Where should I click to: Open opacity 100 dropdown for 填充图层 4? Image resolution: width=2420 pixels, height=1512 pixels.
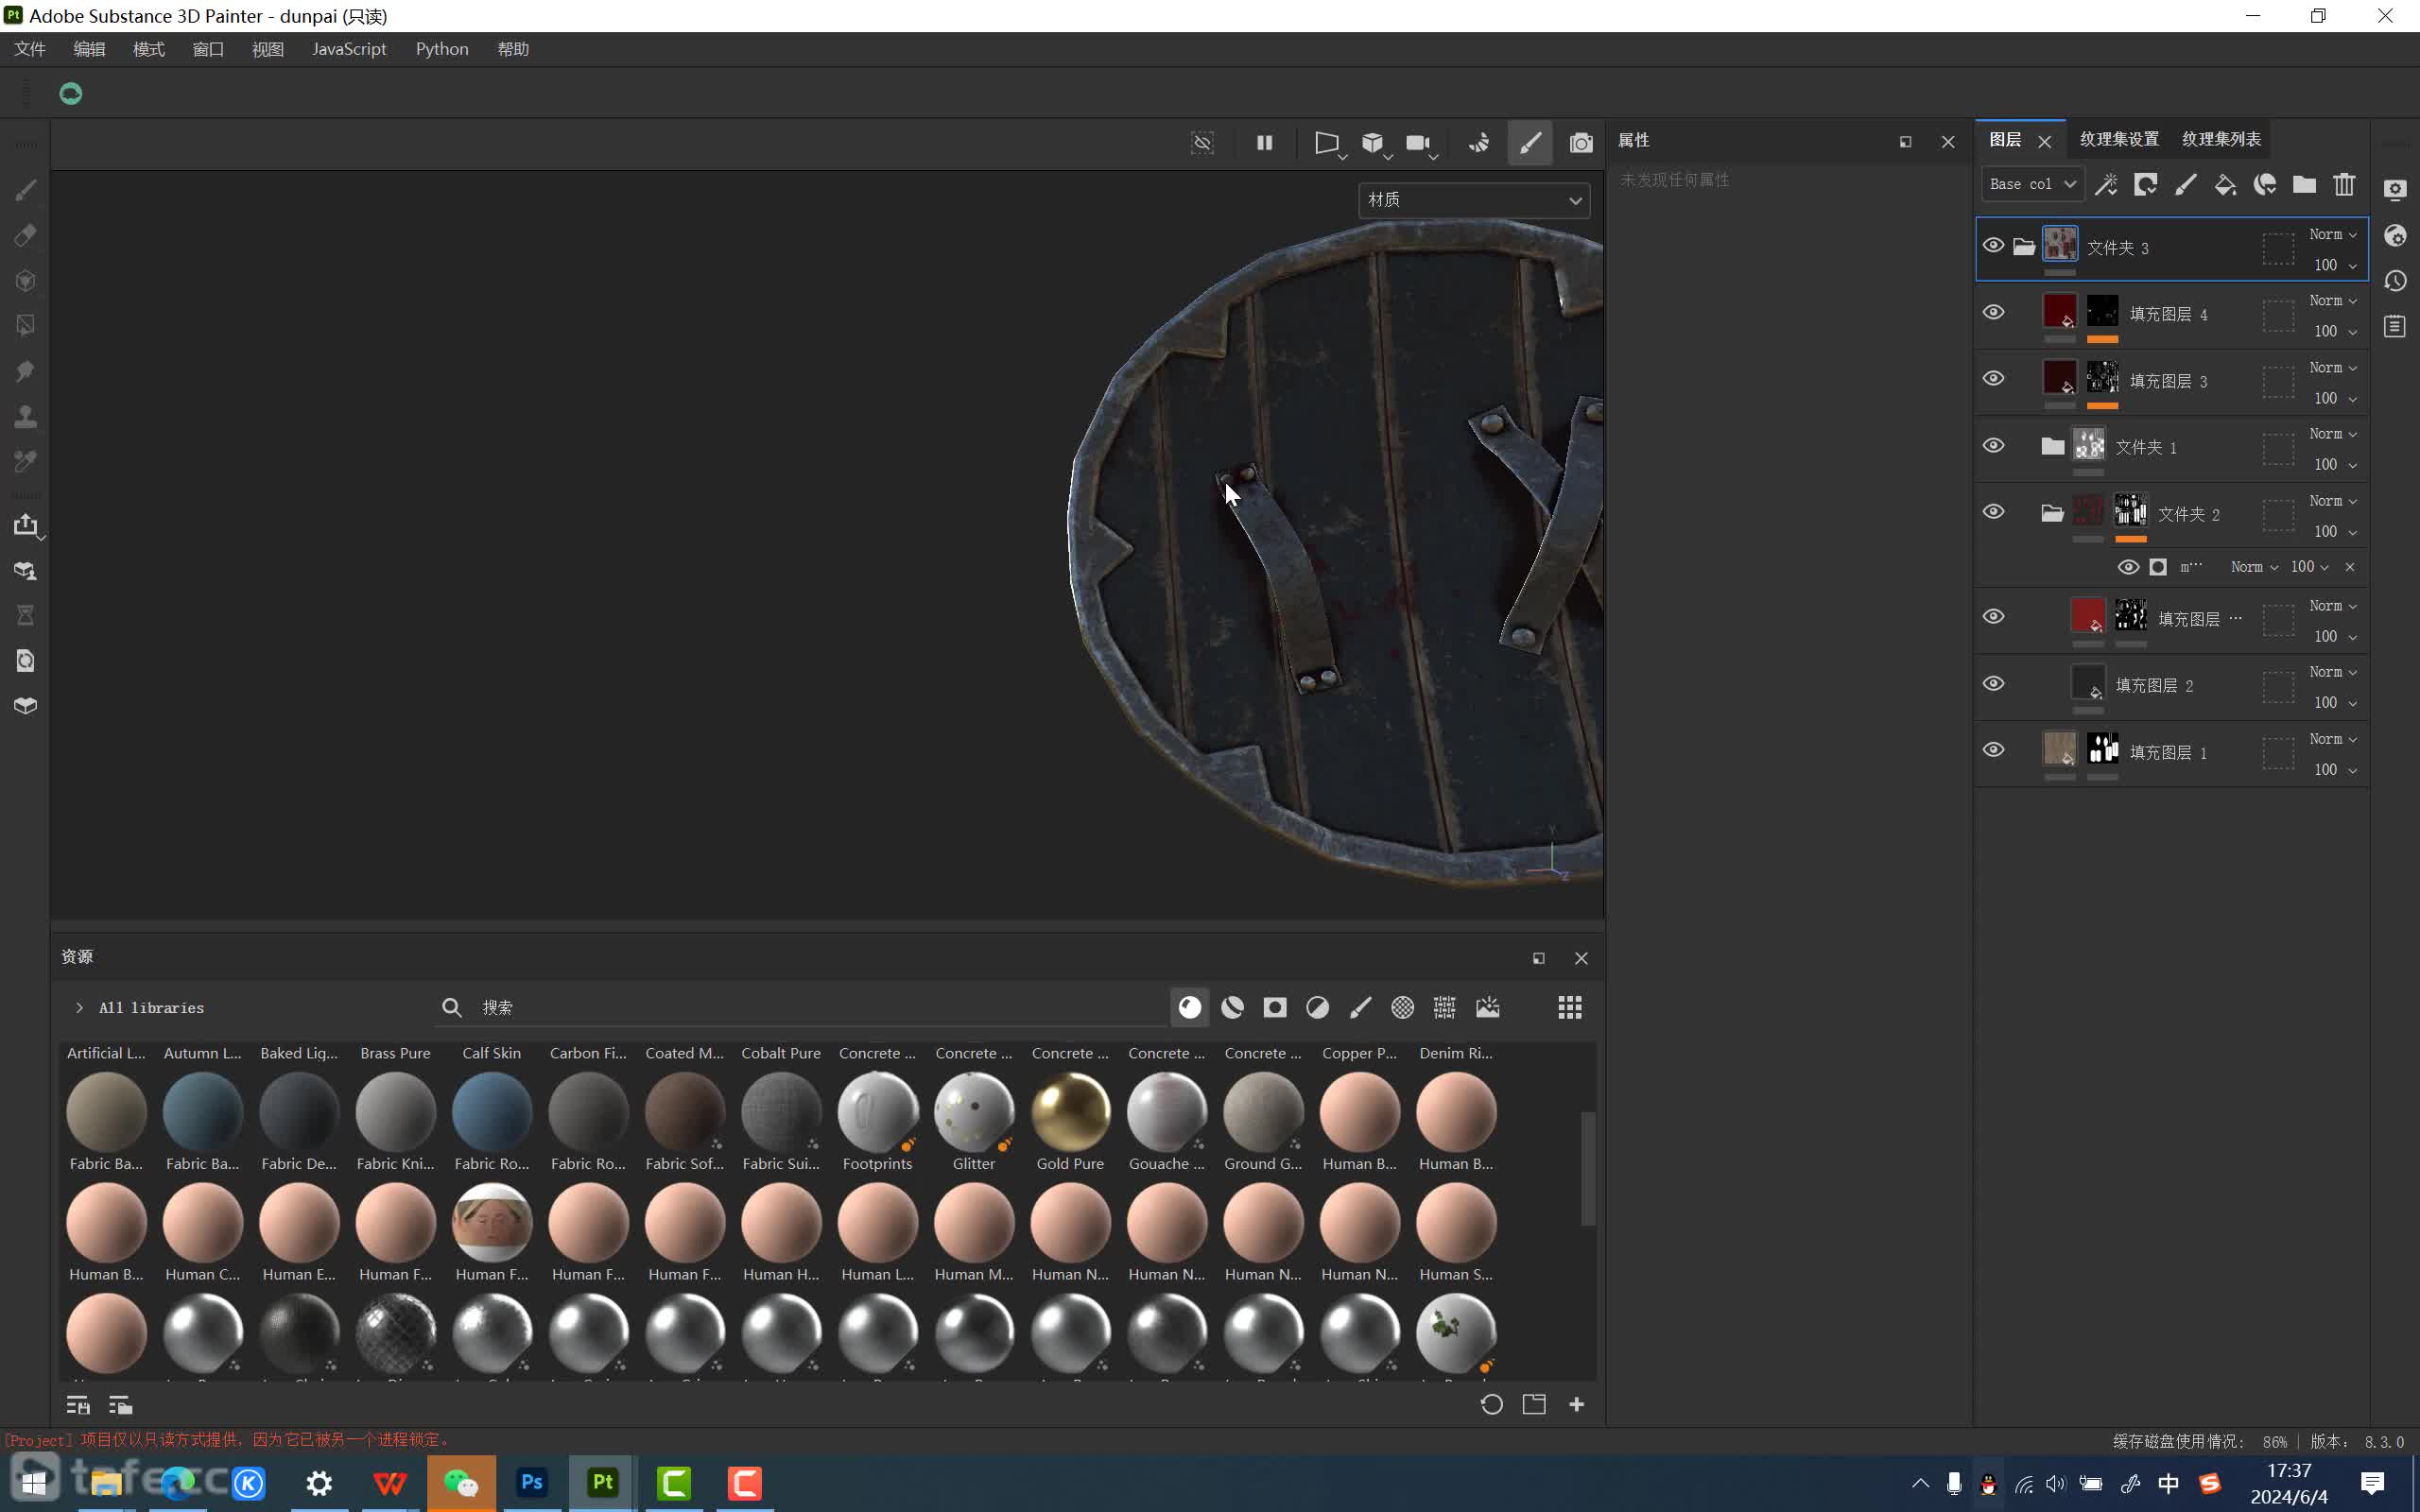click(x=2335, y=331)
